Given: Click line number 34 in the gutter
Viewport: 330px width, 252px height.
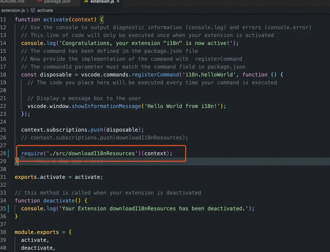Looking at the screenshot, I should point(3,201).
